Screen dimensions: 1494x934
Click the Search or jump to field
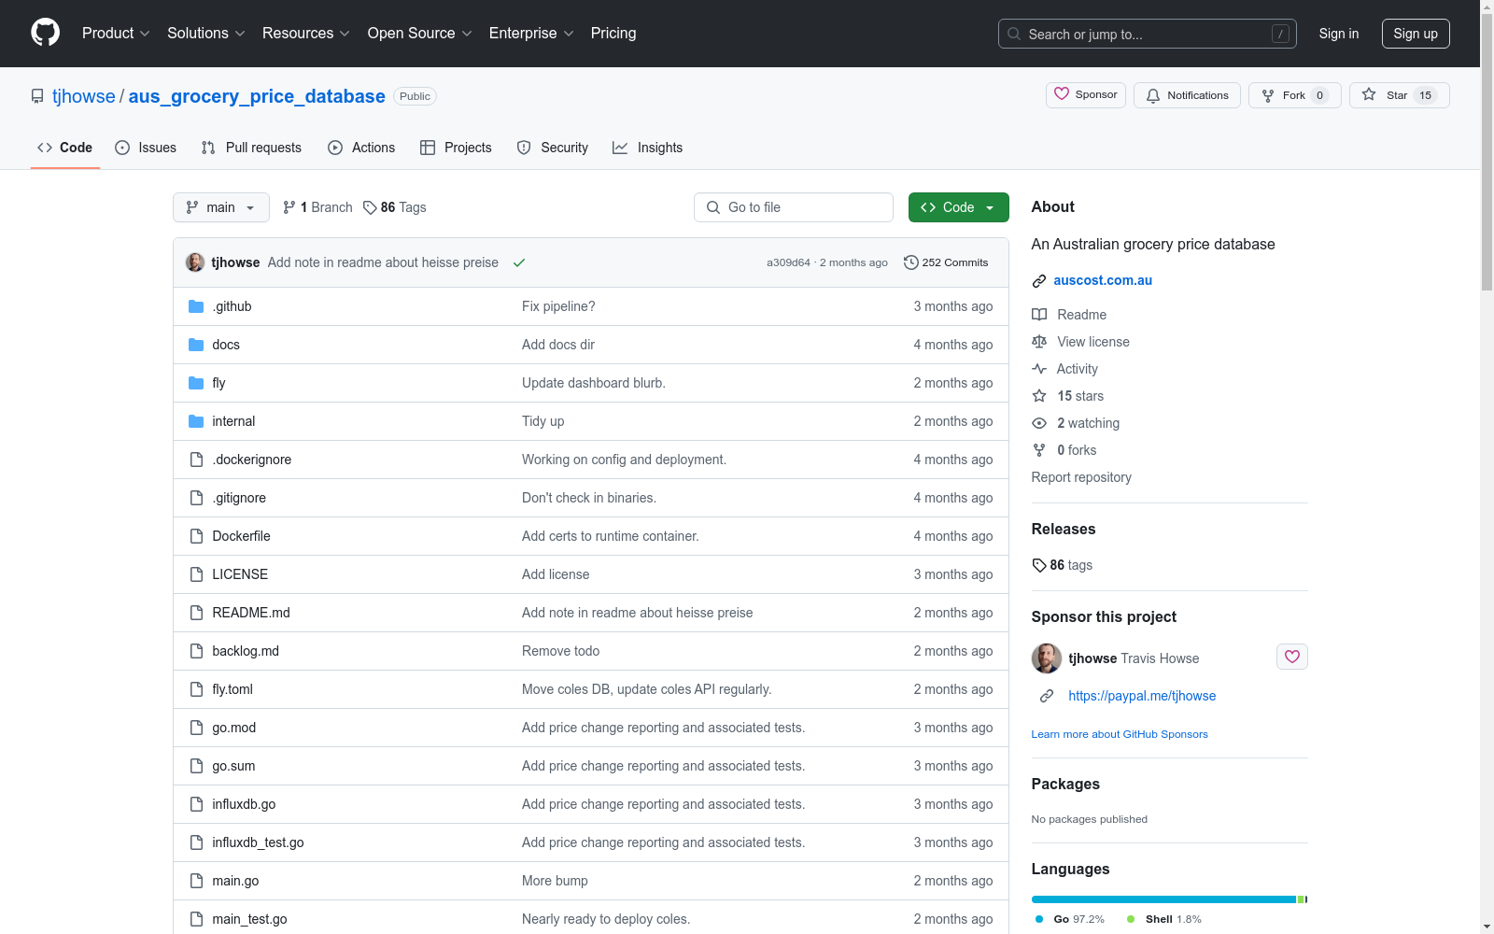point(1148,34)
